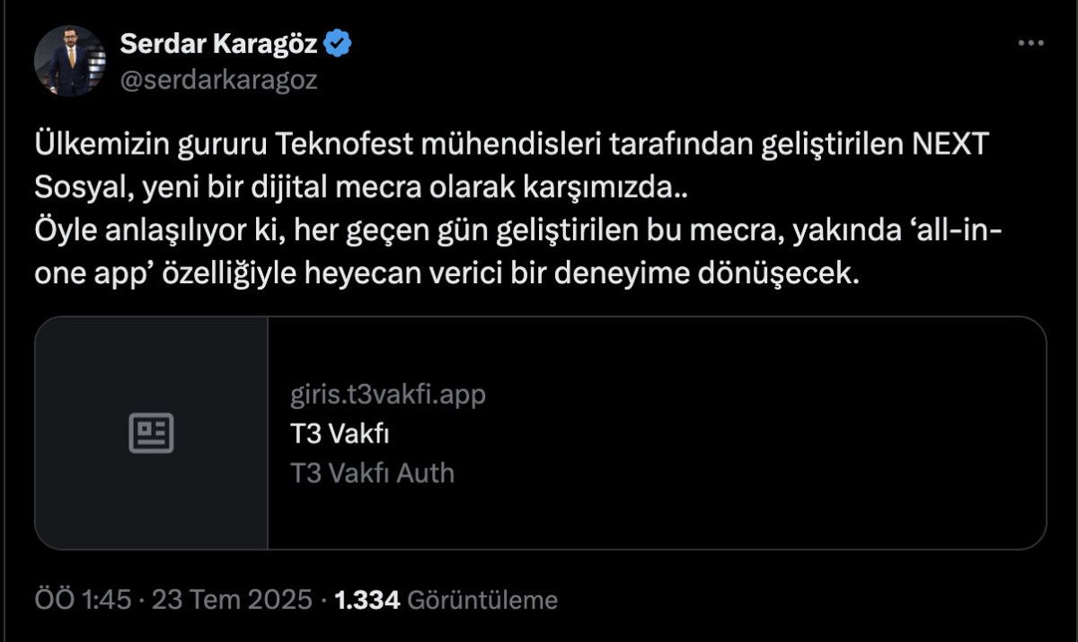
Task: Click the Görüntüleme views label
Action: point(482,600)
